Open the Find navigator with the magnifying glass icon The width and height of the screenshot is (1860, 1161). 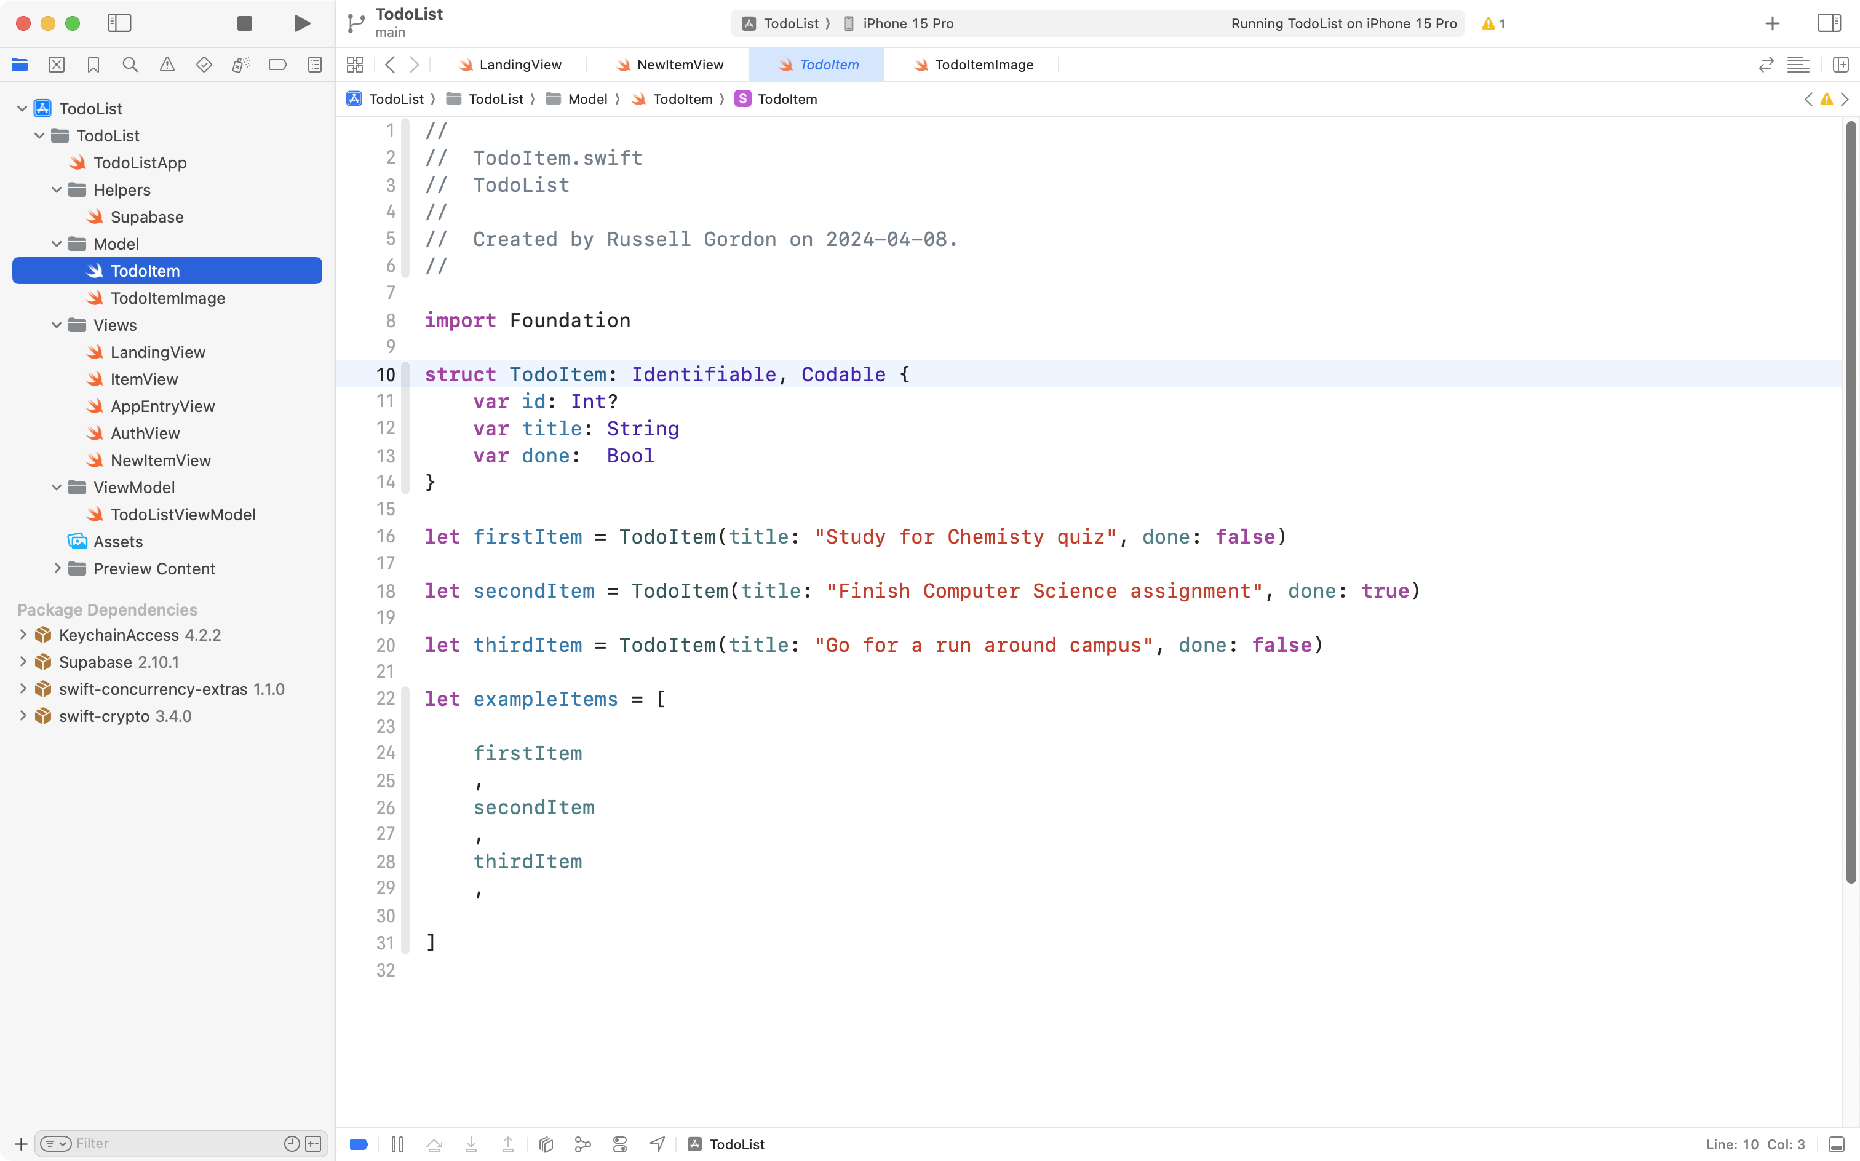pyautogui.click(x=130, y=65)
